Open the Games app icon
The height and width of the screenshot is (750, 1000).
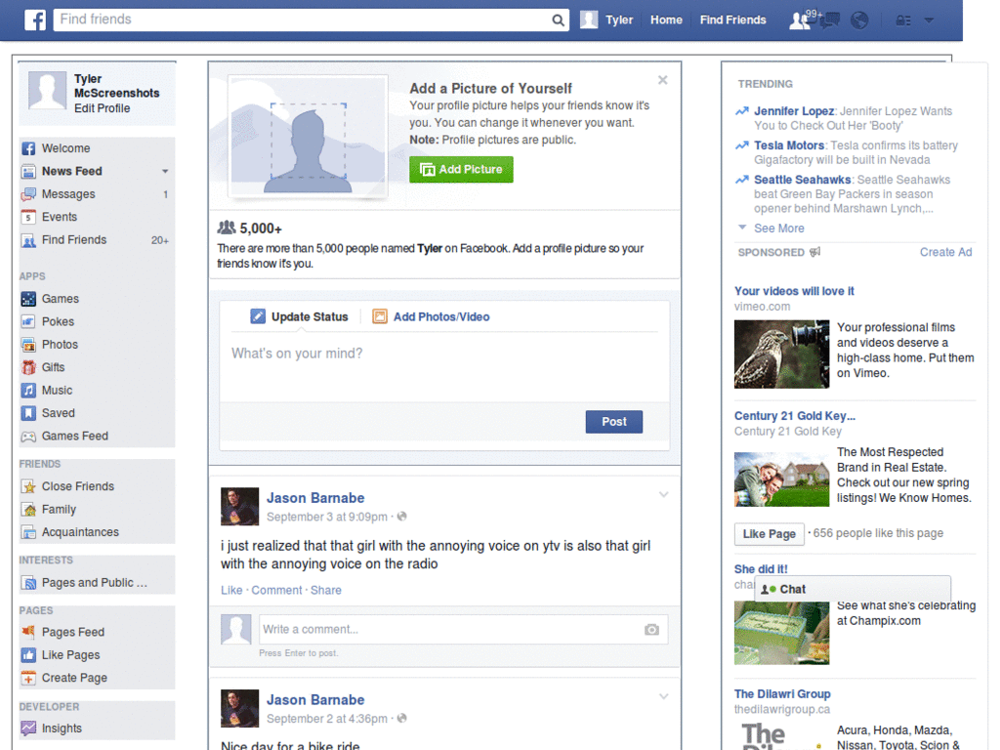(x=28, y=299)
